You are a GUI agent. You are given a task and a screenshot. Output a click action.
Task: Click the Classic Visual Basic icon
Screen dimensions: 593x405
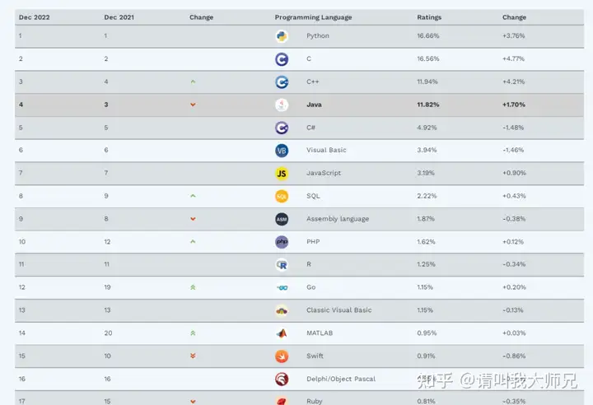282,310
